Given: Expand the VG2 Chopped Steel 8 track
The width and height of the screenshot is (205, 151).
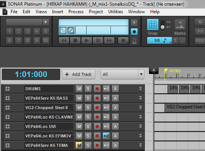Looking at the screenshot, I should tap(8, 108).
